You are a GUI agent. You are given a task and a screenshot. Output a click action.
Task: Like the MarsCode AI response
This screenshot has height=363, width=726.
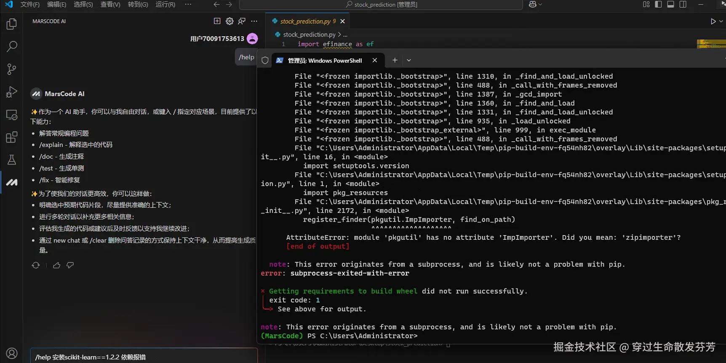[56, 265]
